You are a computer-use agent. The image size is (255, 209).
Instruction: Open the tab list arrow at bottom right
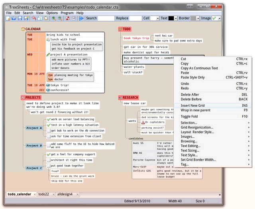(220, 195)
